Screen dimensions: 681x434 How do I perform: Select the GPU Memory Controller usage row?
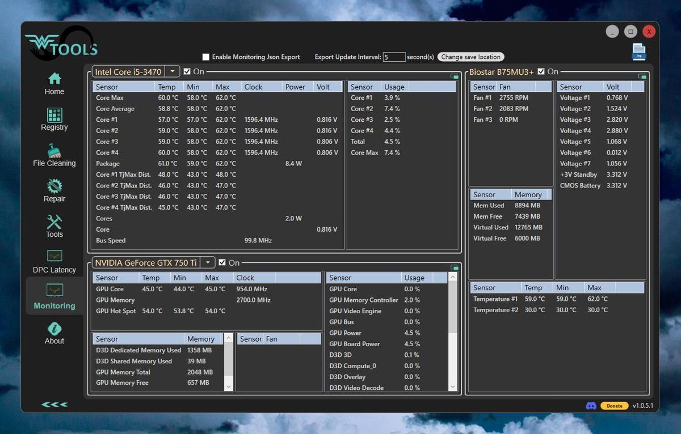[x=387, y=300]
